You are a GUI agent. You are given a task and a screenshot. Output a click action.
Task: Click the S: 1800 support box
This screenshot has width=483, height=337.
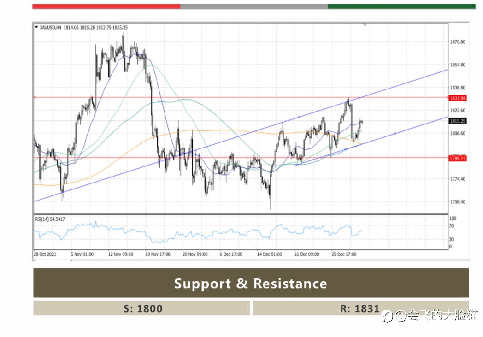(x=141, y=308)
